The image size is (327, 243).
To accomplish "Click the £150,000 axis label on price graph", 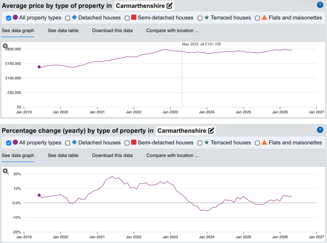I will (x=13, y=64).
